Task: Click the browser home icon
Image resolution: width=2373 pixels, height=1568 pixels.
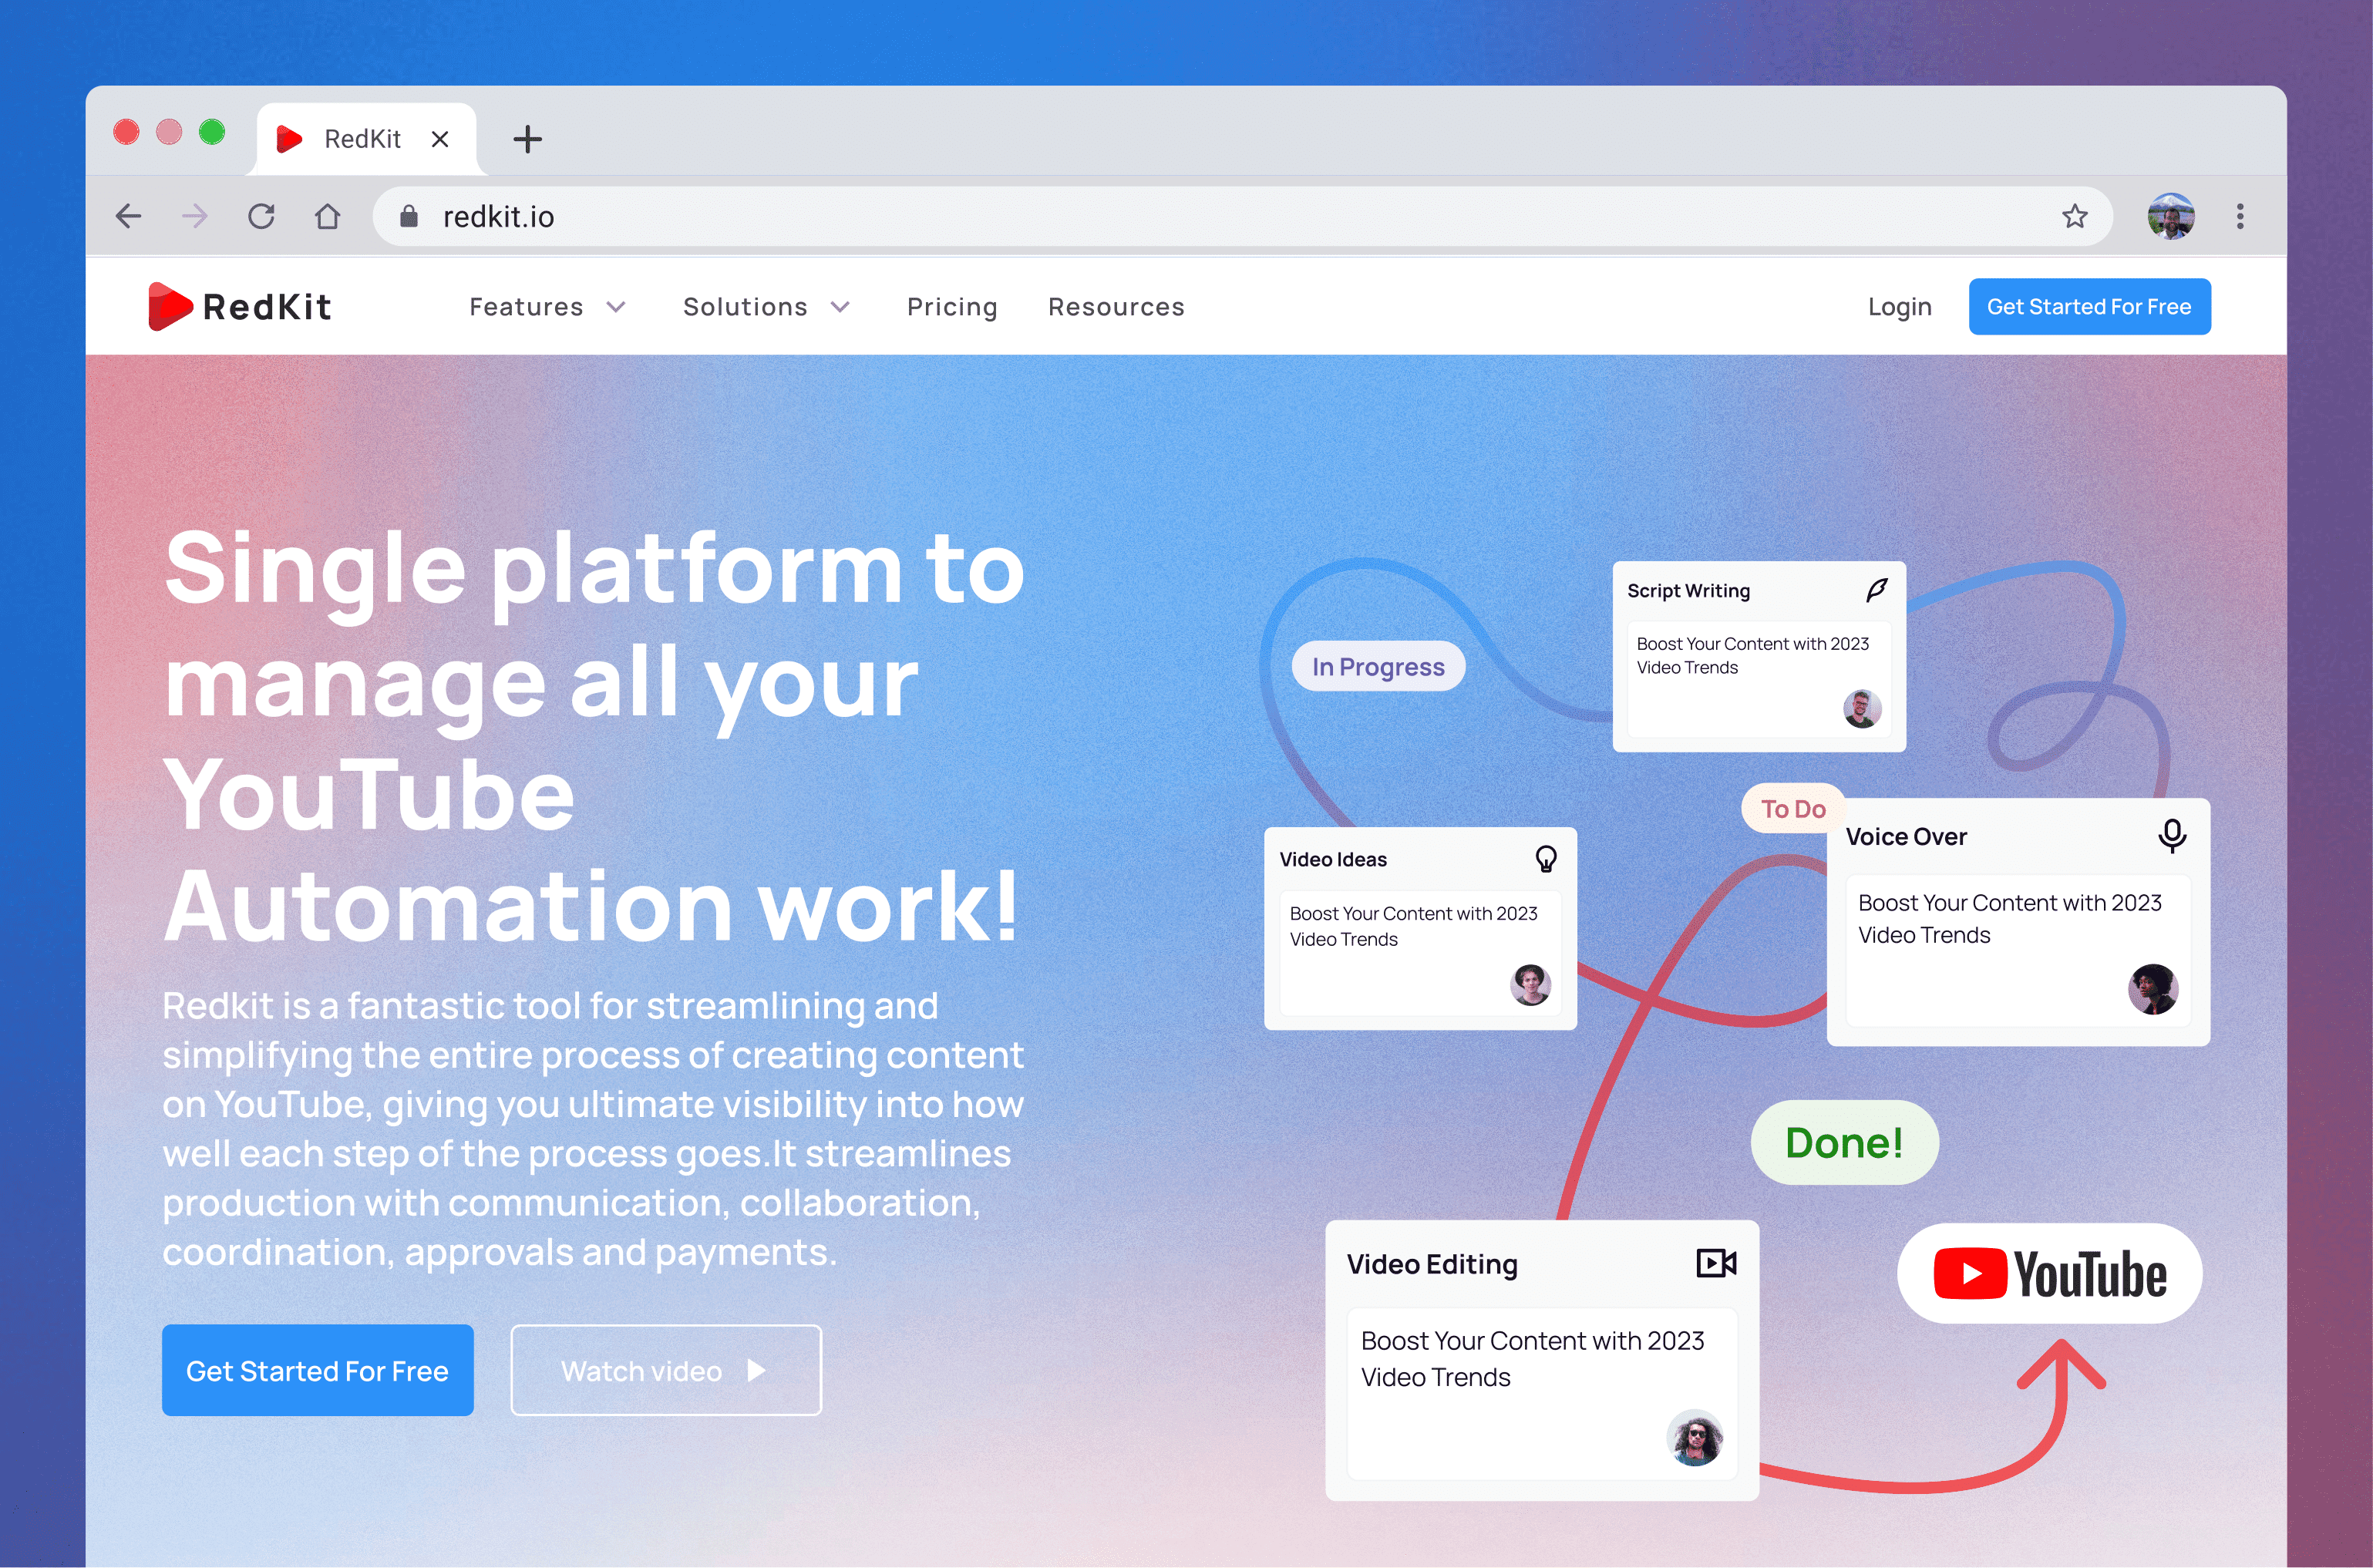Action: (328, 216)
